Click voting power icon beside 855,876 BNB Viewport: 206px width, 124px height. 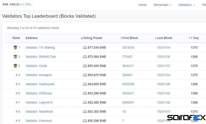click(x=85, y=75)
